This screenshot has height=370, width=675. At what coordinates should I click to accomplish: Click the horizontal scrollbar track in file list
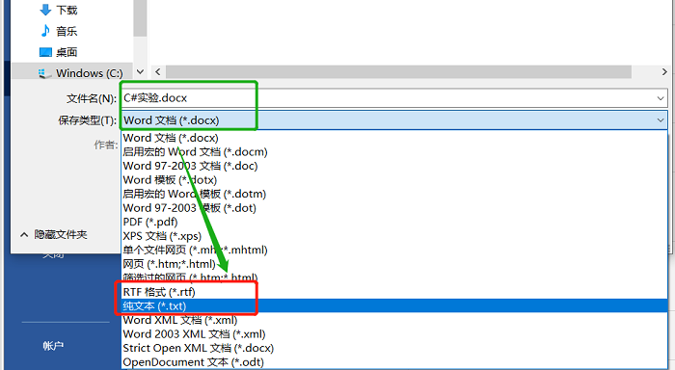tap(398, 72)
